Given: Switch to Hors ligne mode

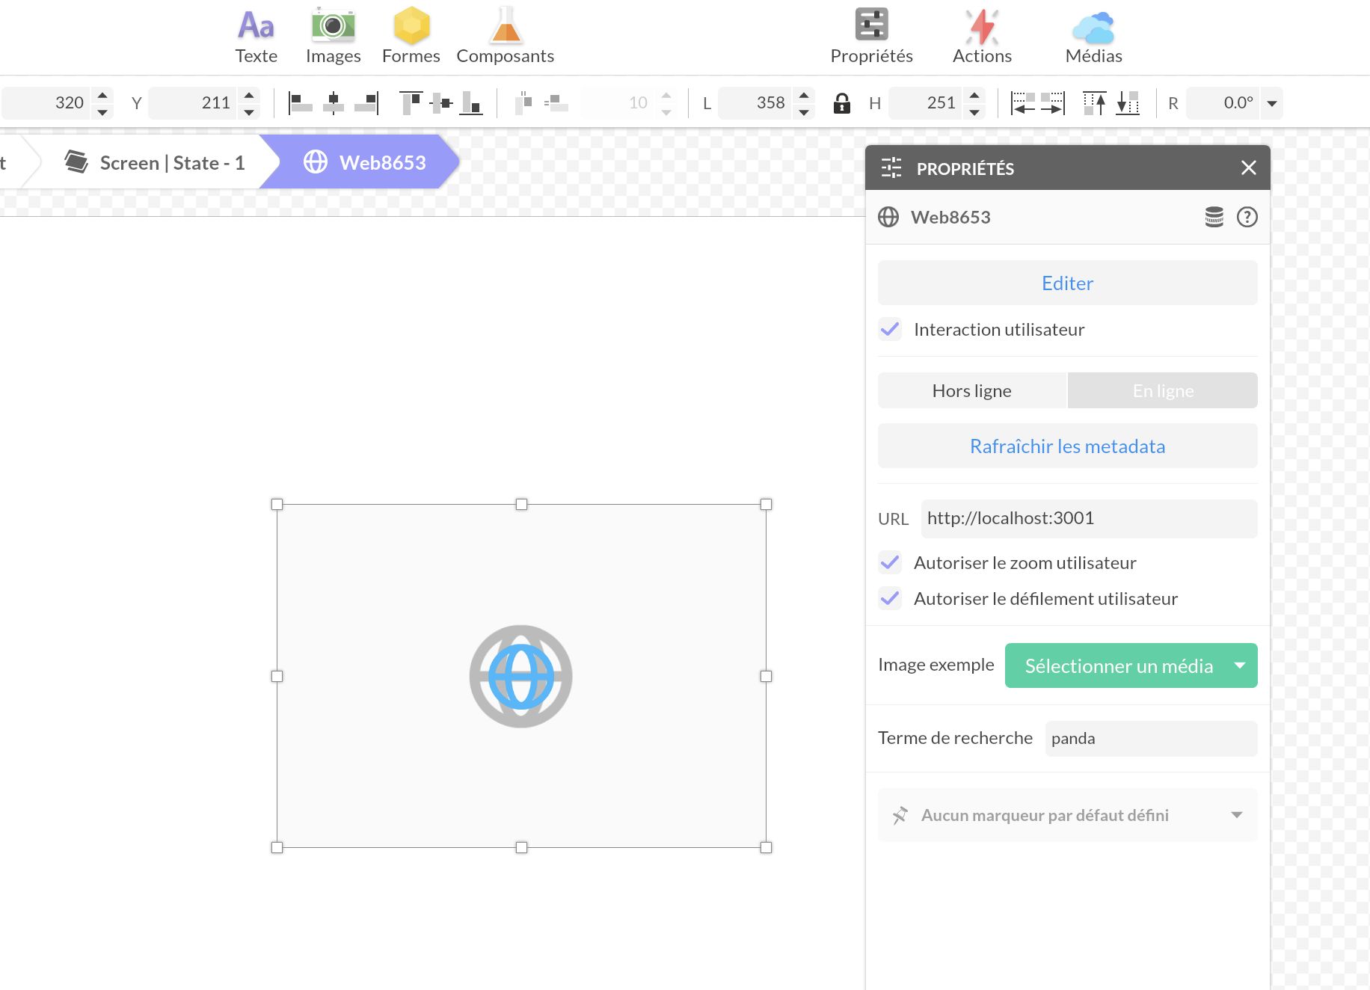Looking at the screenshot, I should pos(971,390).
